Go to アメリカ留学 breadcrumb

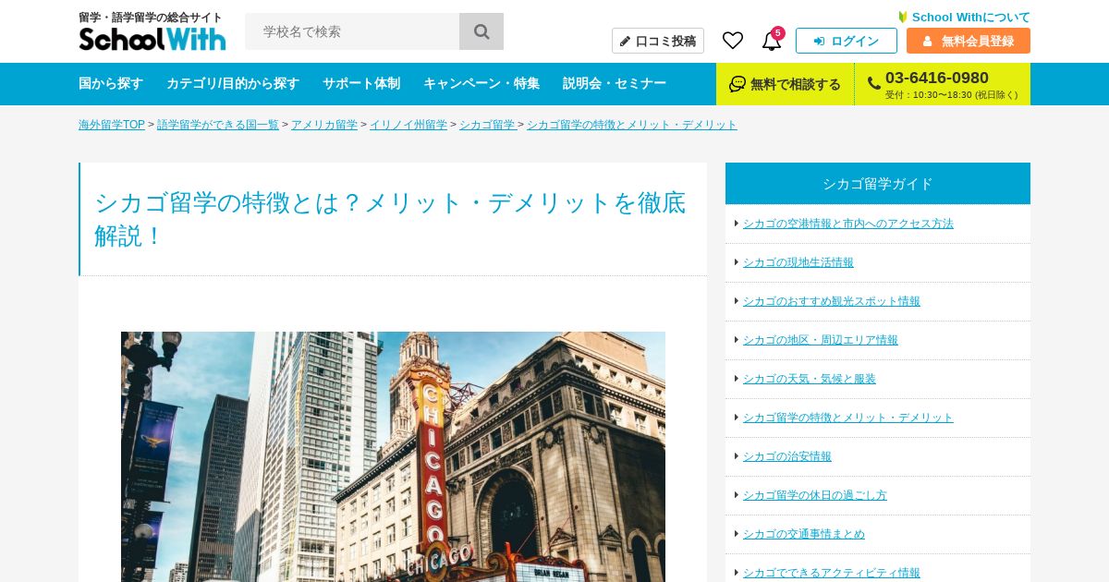point(324,125)
